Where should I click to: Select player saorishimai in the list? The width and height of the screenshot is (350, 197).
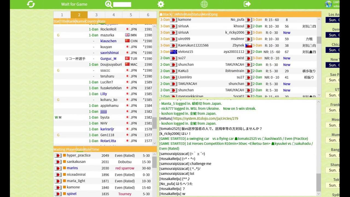(109, 53)
